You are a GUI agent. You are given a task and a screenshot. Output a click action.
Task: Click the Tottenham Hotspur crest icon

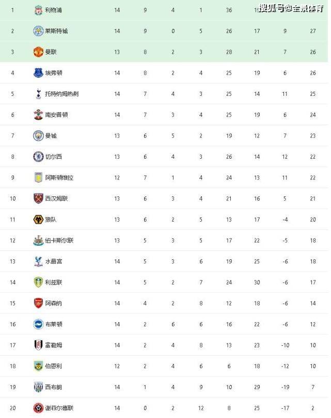pyautogui.click(x=38, y=94)
